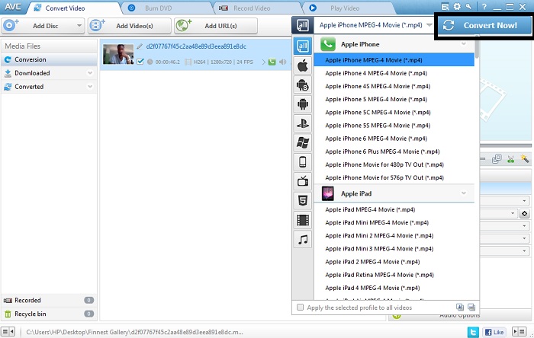
Task: Select the All profiles category icon in sidebar
Action: 302,46
